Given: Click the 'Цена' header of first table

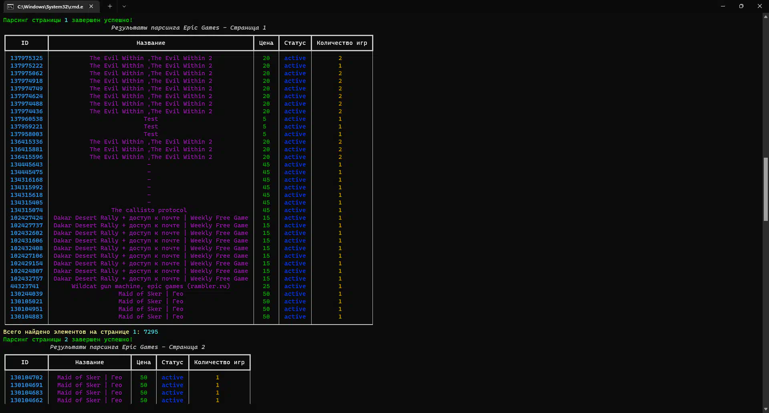Looking at the screenshot, I should click(x=266, y=43).
